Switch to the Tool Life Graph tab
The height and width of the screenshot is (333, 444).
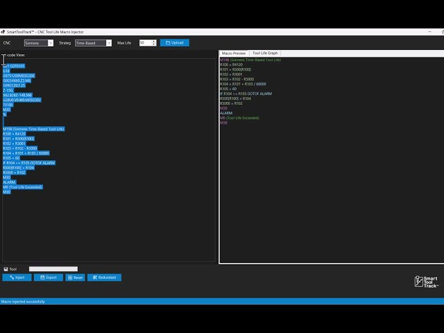click(x=265, y=53)
